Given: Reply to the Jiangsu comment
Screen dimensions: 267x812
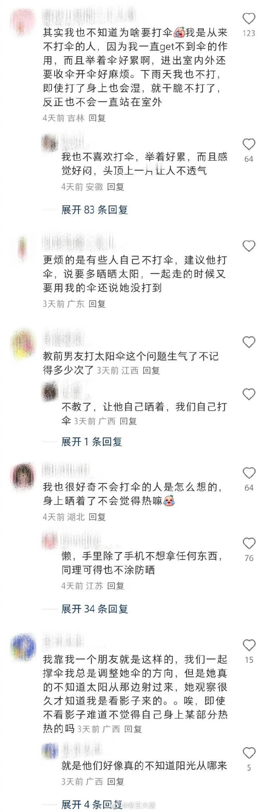Looking at the screenshot, I should (x=116, y=586).
